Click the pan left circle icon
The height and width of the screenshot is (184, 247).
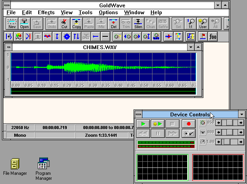(127, 36)
